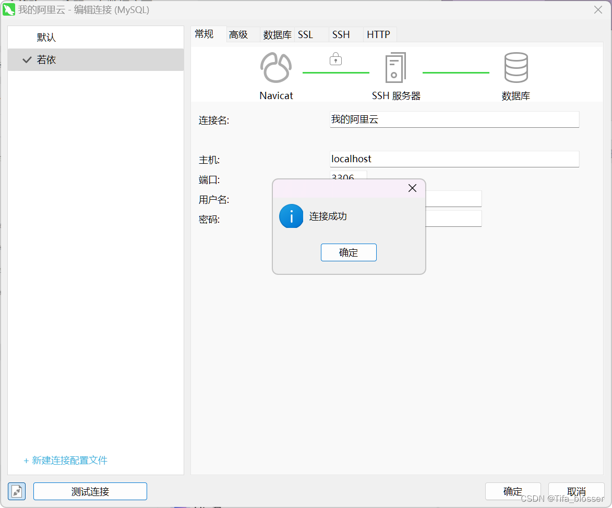Click the bottom 确定 button
This screenshot has width=612, height=508.
(513, 491)
